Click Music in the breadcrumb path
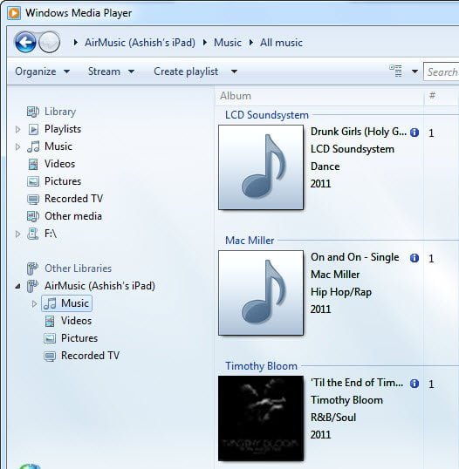Image resolution: width=459 pixels, height=469 pixels. pyautogui.click(x=228, y=43)
